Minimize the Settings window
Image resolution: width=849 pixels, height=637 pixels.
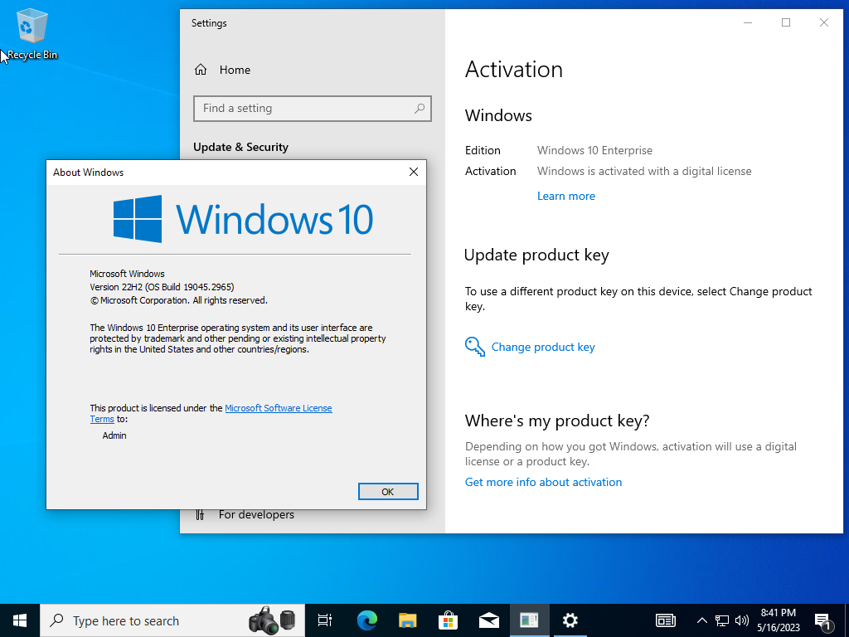[x=748, y=22]
